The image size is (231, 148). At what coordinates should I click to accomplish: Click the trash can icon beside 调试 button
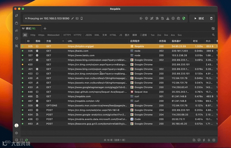(211, 18)
